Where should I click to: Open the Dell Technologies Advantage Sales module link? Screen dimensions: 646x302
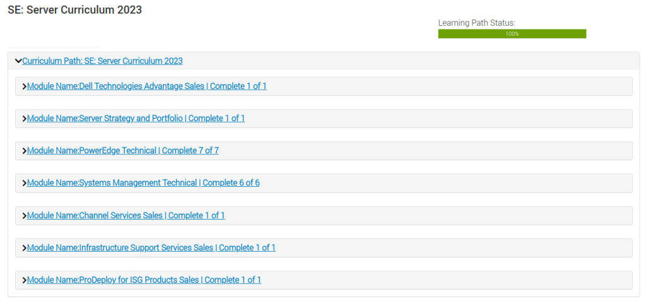[x=146, y=86]
